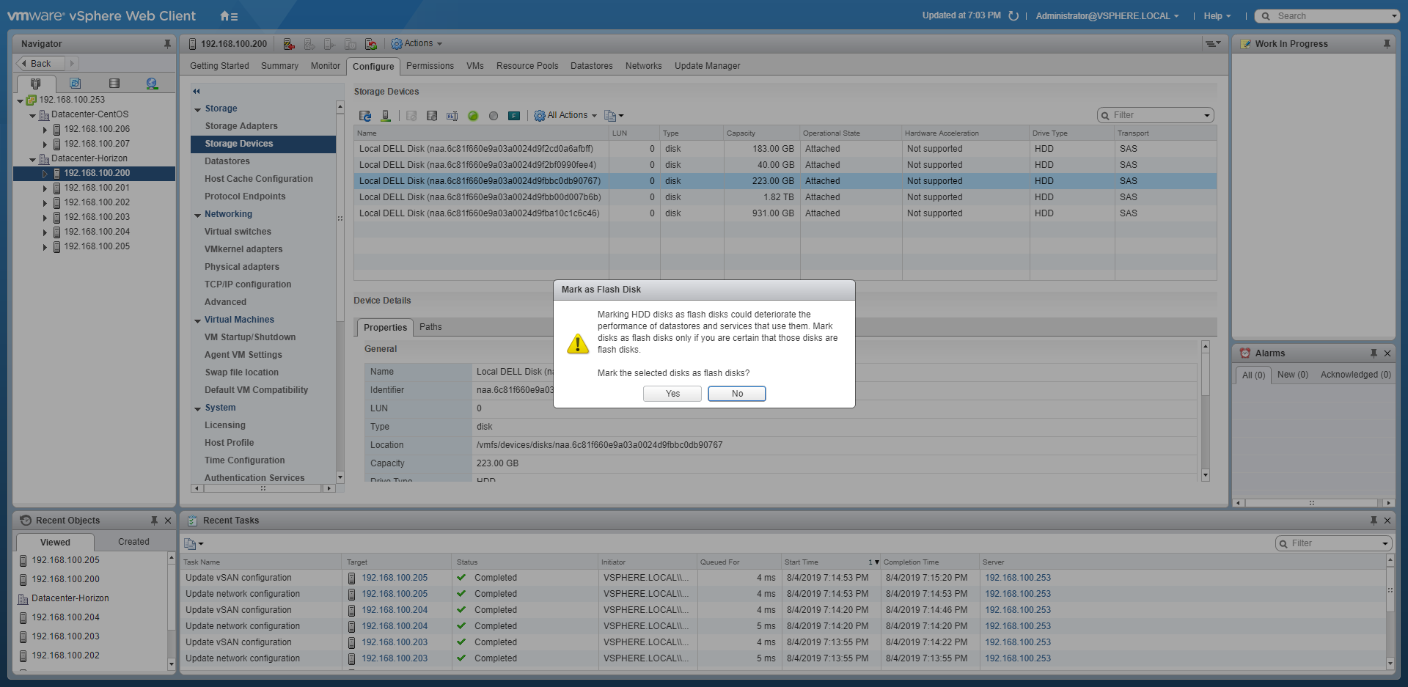Confirm with Yes in flash disk dialog
Image resolution: width=1408 pixels, height=687 pixels.
[672, 394]
